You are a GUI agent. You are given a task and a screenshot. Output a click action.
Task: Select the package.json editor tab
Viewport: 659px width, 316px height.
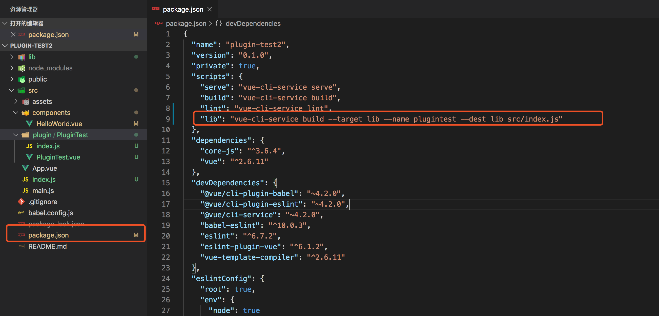pyautogui.click(x=183, y=9)
